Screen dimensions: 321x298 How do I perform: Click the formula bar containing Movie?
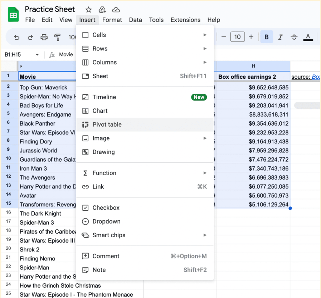[x=66, y=54]
